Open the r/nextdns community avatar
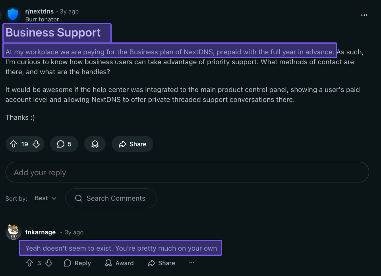Viewport: 381px width, 276px height. click(x=13, y=15)
